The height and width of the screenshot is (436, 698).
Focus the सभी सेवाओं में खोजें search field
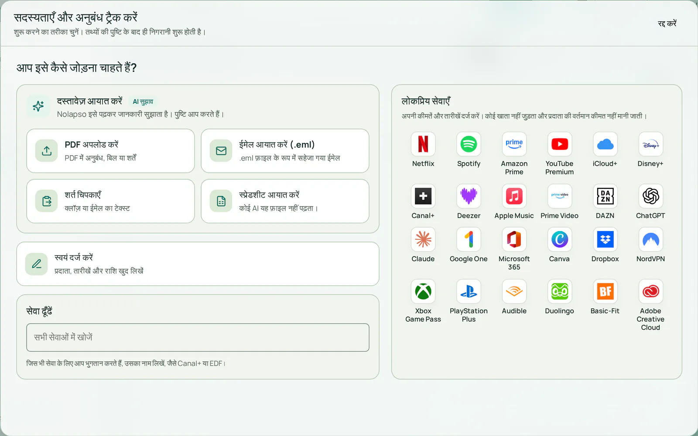(198, 337)
